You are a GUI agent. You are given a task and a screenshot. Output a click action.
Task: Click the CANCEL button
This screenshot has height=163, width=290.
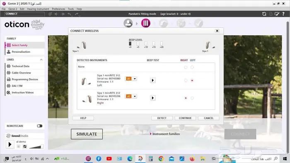tap(209, 118)
